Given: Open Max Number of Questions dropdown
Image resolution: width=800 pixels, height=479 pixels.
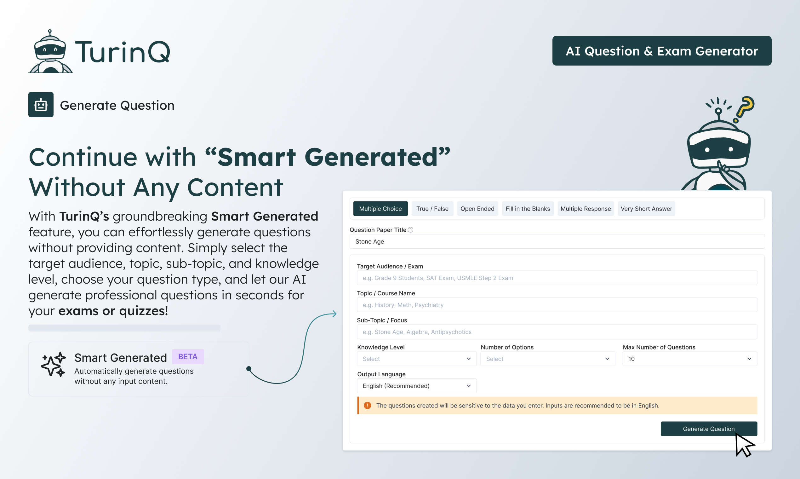Looking at the screenshot, I should tap(689, 359).
